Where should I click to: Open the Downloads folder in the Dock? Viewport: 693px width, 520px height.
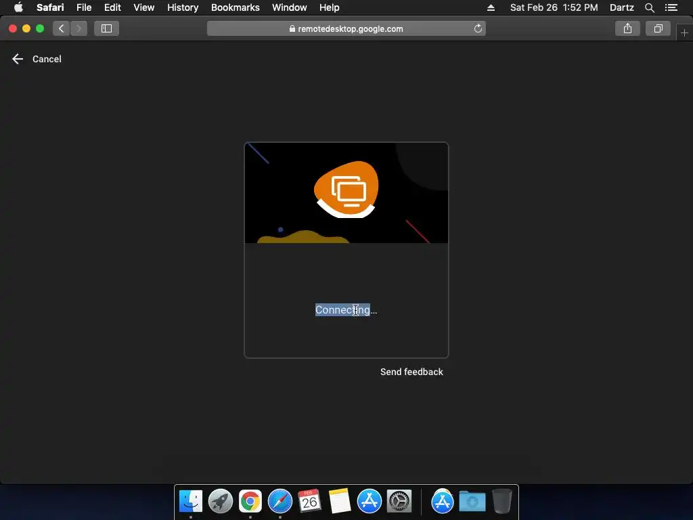pos(472,501)
